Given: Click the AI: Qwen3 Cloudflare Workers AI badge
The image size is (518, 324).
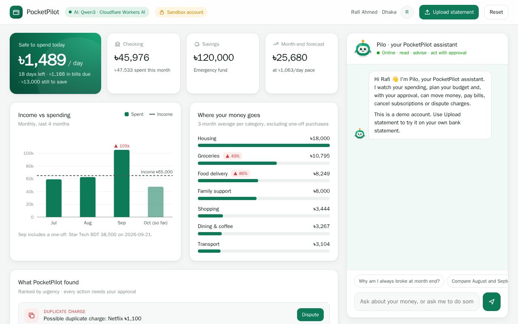Looking at the screenshot, I should click(x=107, y=12).
